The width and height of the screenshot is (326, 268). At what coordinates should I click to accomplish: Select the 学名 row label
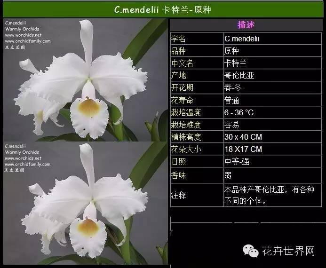[x=178, y=39]
